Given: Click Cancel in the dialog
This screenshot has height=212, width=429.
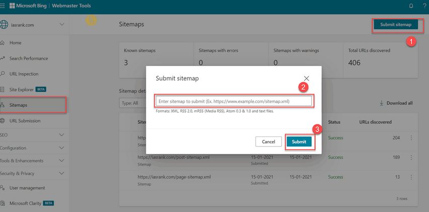Looking at the screenshot, I should (268, 142).
